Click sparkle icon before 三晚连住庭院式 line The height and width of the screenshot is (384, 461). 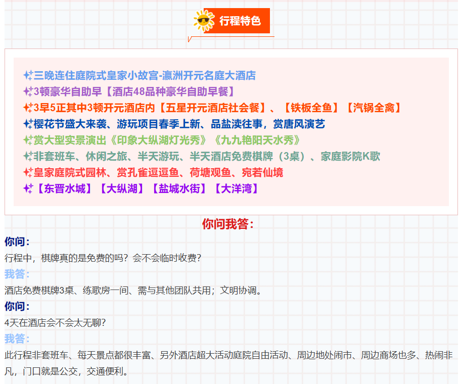pos(28,75)
